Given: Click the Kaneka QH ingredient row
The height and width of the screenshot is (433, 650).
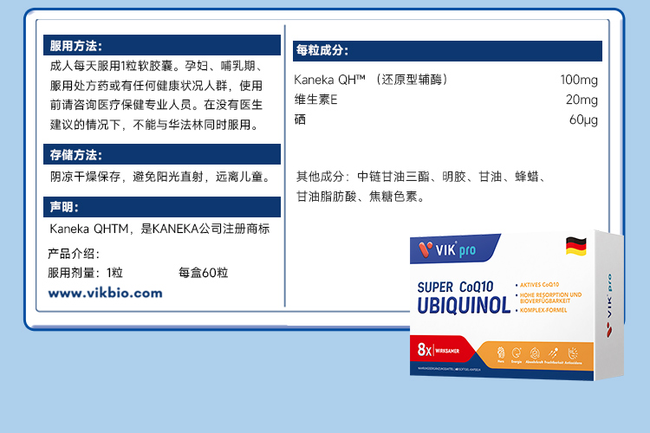Looking at the screenshot, I should tap(446, 80).
